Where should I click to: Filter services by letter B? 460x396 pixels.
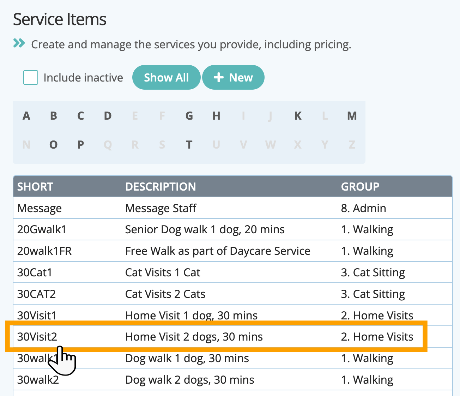54,116
